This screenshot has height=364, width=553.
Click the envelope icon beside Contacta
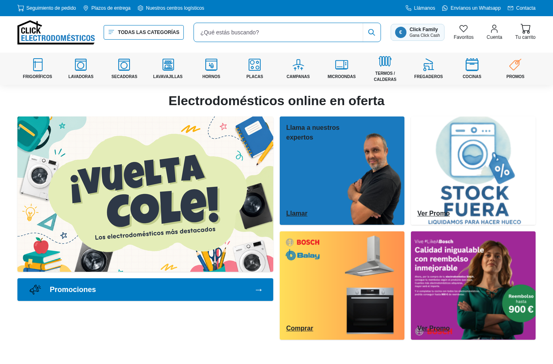pos(510,8)
